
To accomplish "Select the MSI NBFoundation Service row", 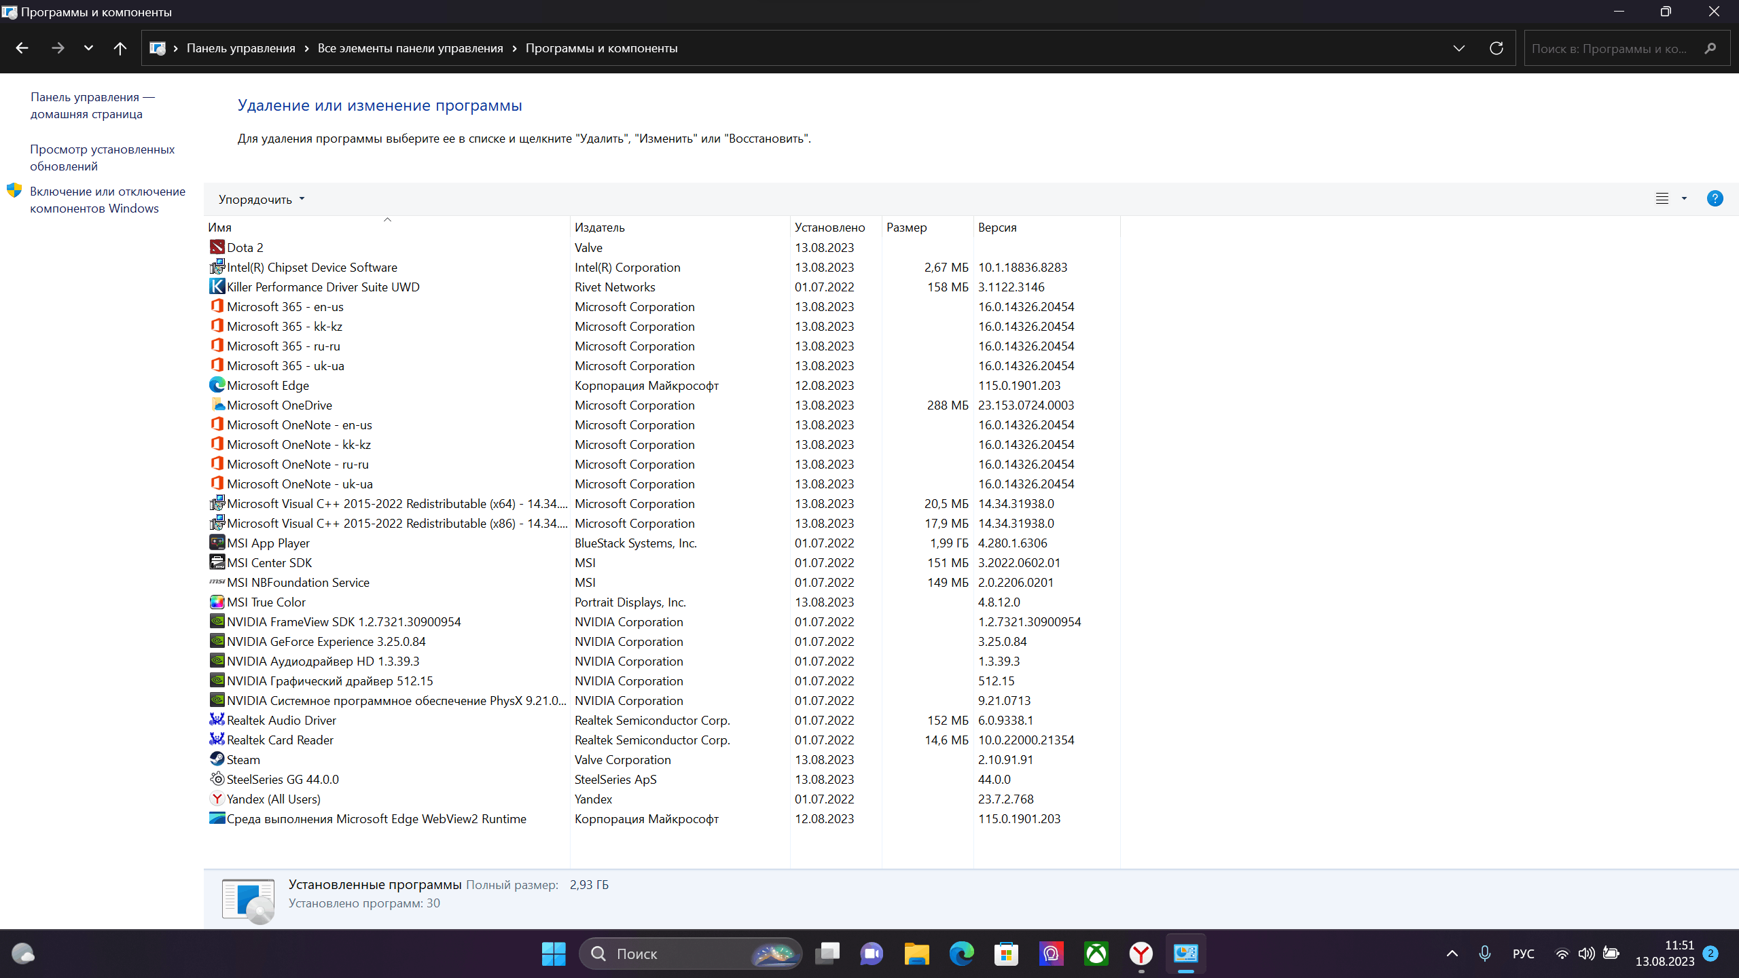I will pyautogui.click(x=662, y=582).
